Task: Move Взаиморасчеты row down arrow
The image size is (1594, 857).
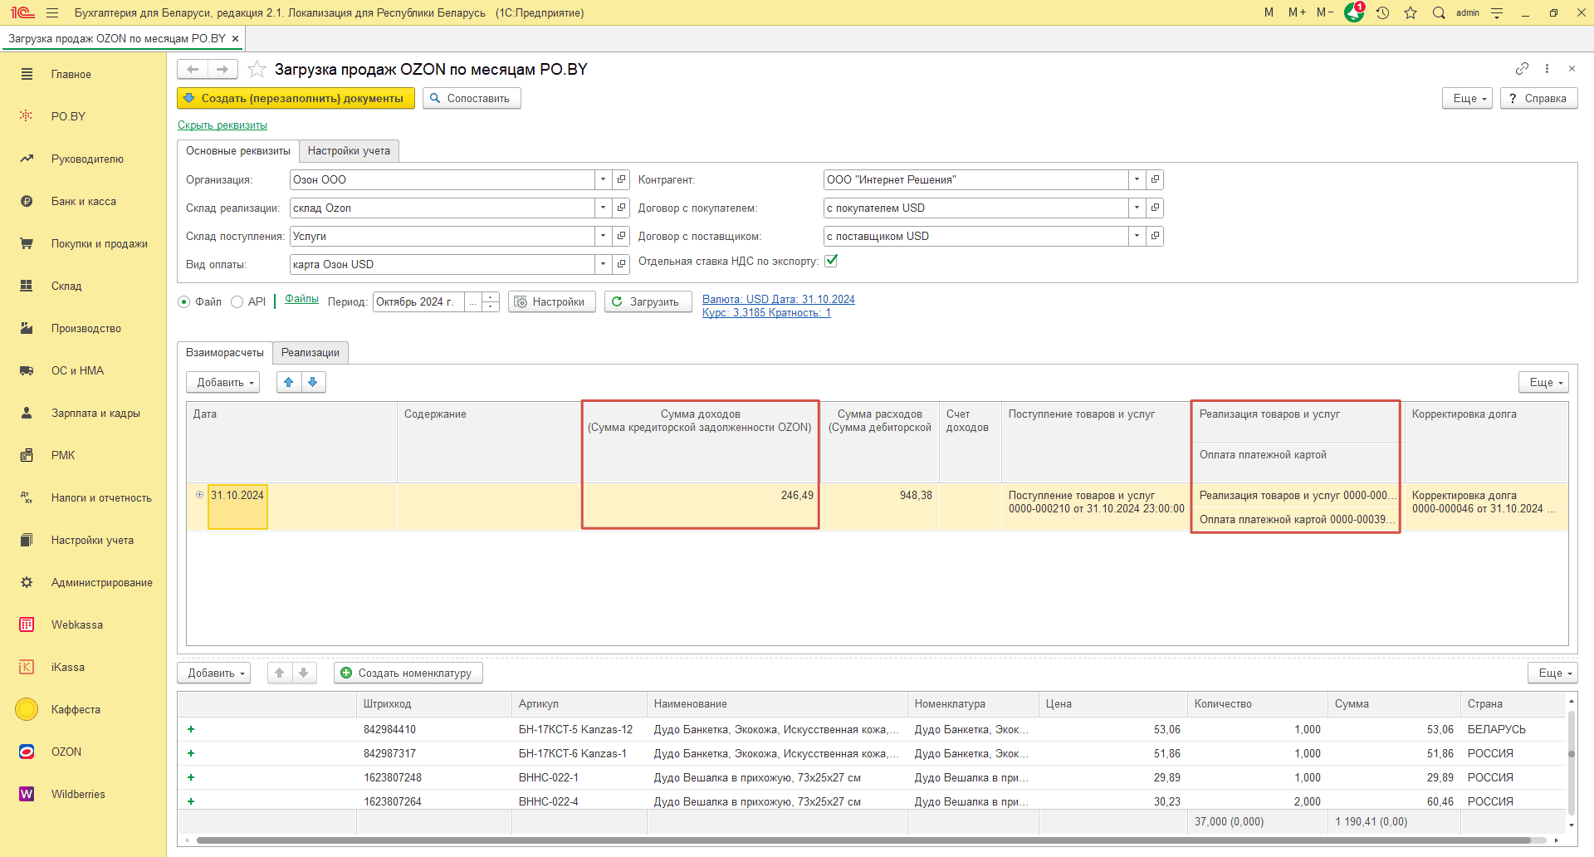Action: click(x=313, y=382)
